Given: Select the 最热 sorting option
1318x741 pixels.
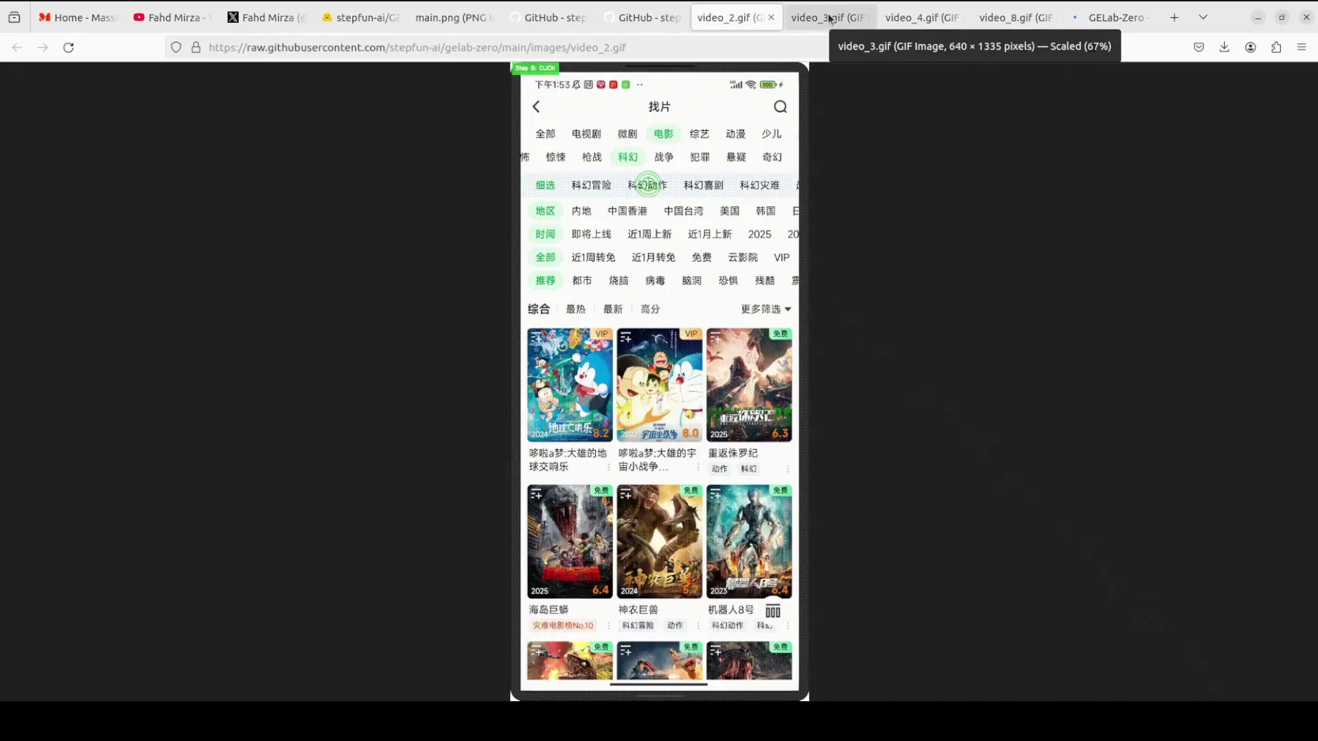Looking at the screenshot, I should [575, 309].
